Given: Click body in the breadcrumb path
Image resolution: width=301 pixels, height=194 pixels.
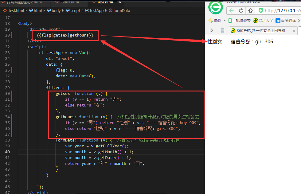Looking at the screenshot, I should tap(56, 10).
